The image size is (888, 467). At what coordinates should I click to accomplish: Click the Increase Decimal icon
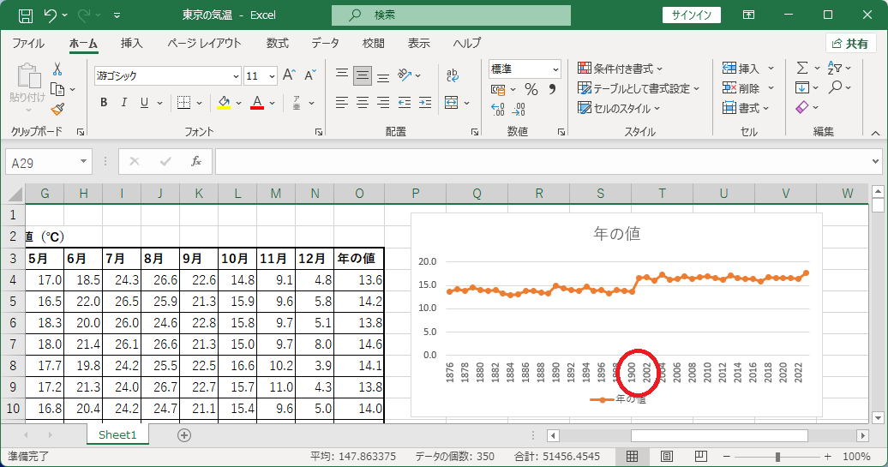(x=498, y=109)
